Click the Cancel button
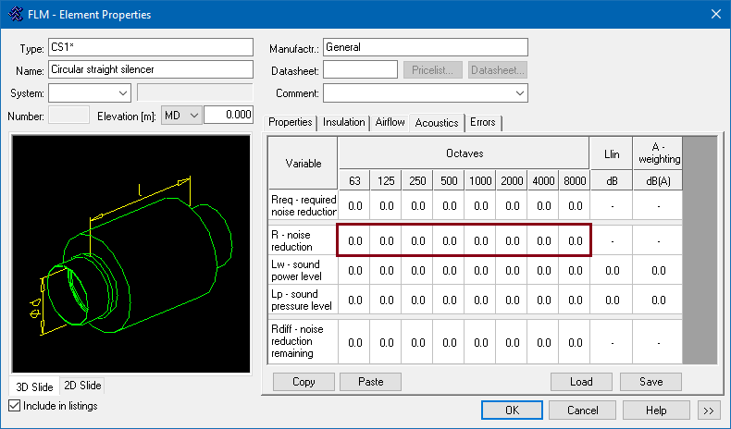The width and height of the screenshot is (731, 429). point(582,411)
